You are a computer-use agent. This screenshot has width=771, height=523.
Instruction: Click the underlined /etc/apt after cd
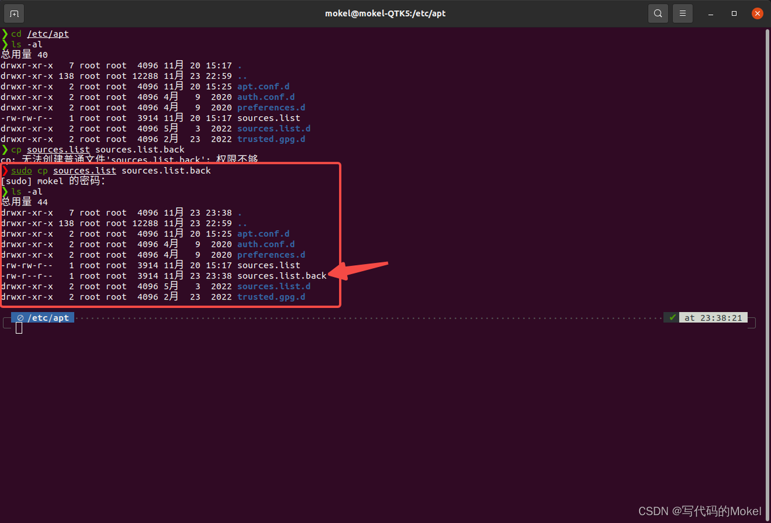tap(48, 34)
